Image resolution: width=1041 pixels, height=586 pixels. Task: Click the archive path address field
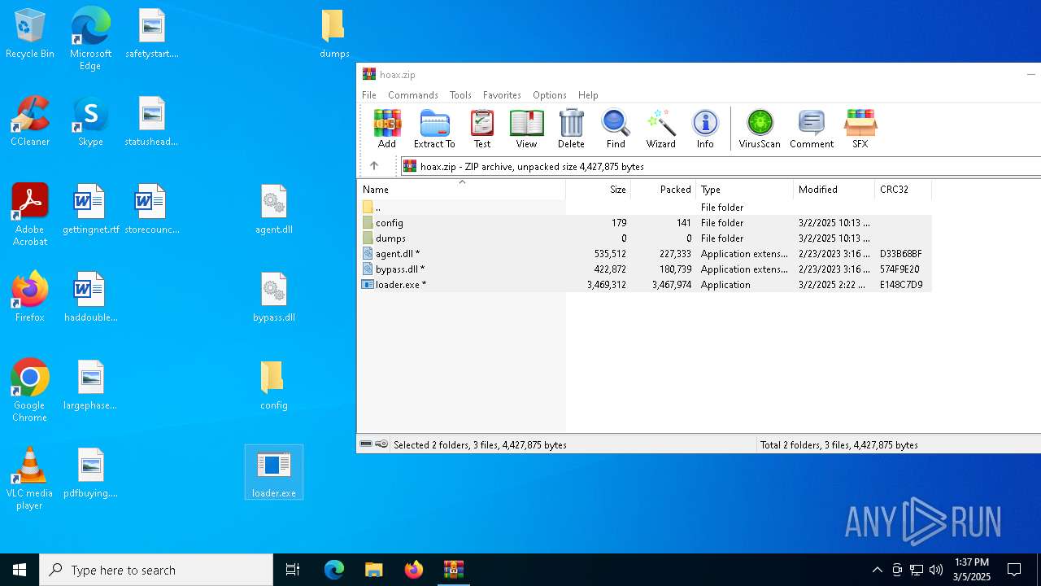(721, 166)
